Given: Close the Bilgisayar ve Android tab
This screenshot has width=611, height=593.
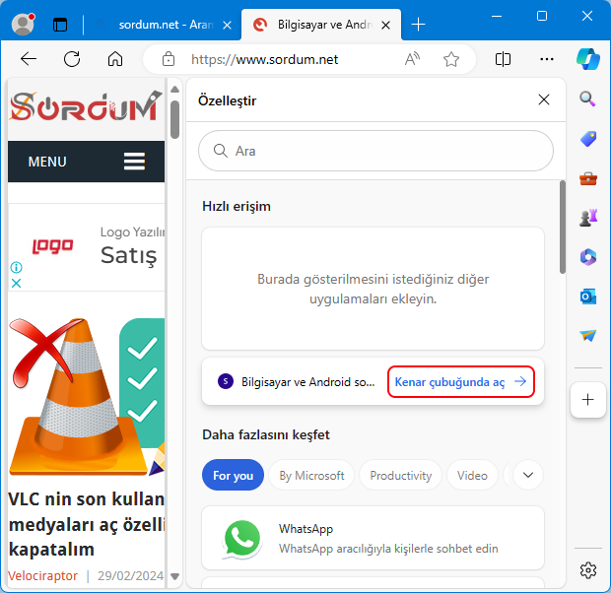Looking at the screenshot, I should tap(385, 26).
